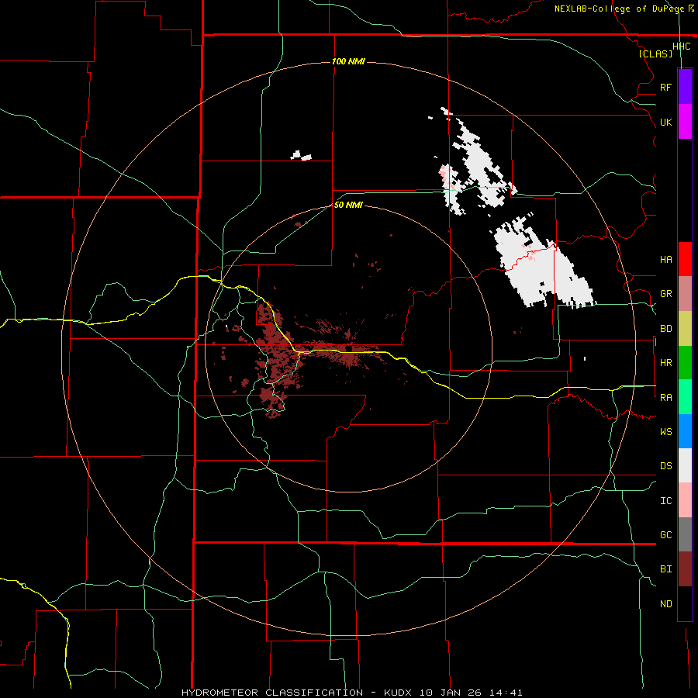Click the RF purple legend swatch
Viewport: 698px width, 698px height.
tap(685, 87)
